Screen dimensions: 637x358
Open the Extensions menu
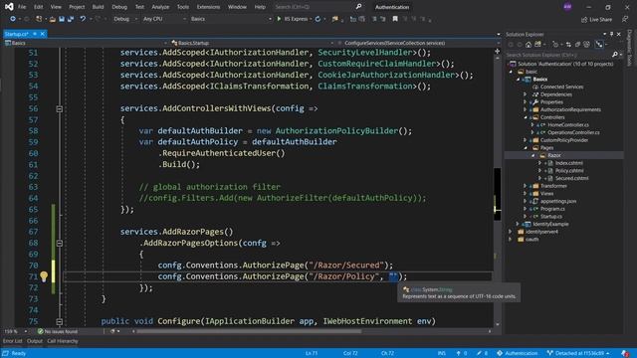coord(208,7)
